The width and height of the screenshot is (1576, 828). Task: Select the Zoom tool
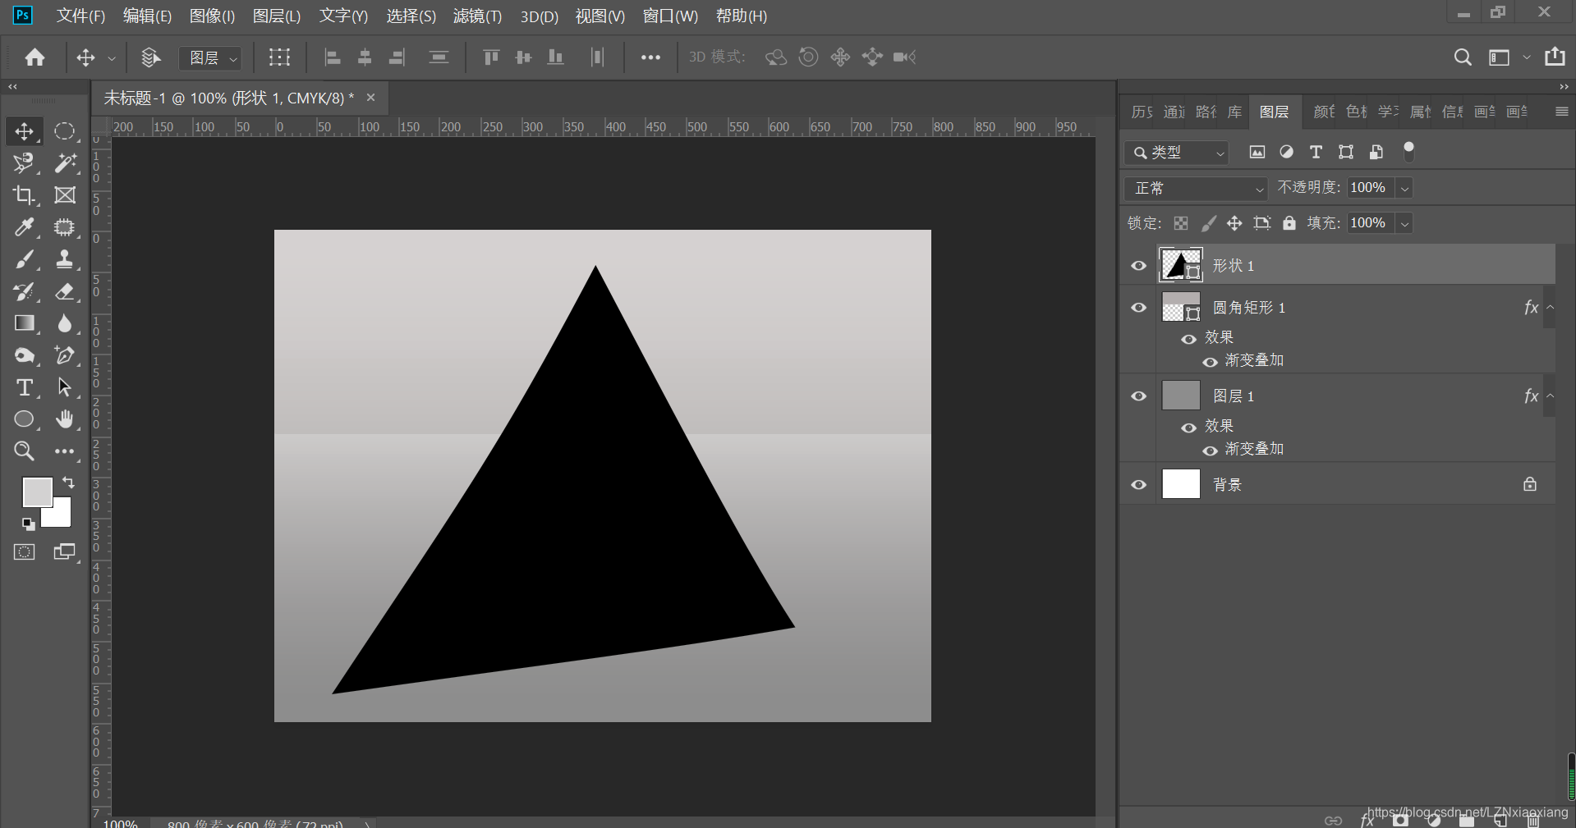(24, 451)
